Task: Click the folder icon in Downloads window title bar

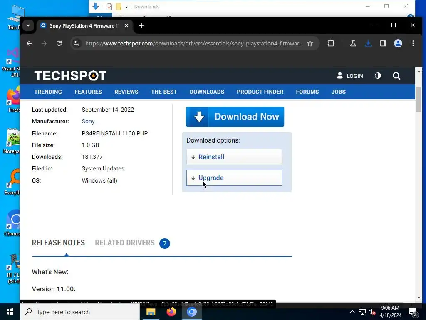Action: [119, 7]
